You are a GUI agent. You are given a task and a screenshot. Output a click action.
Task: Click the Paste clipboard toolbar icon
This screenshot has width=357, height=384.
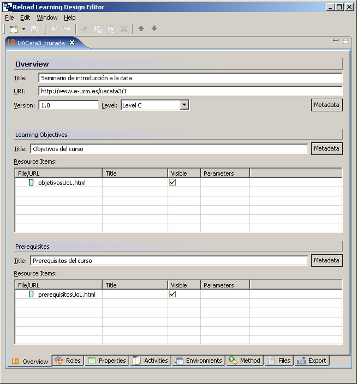click(x=111, y=29)
